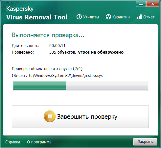Click the Отчет bar chart icon
Viewport: 161px width, 148px height.
[x=139, y=17]
